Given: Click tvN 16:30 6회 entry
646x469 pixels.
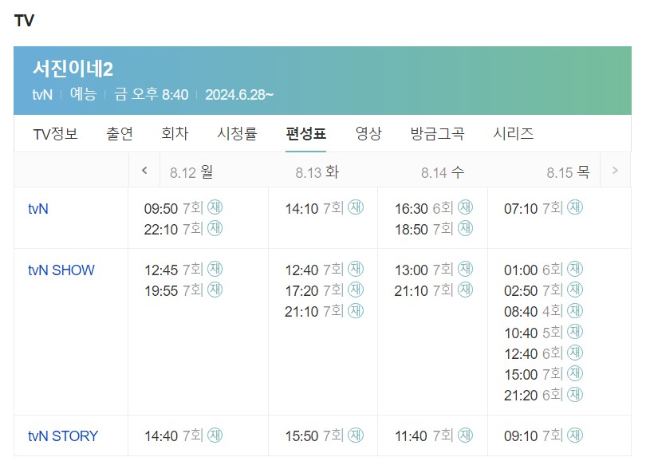Looking at the screenshot, I should (x=434, y=208).
